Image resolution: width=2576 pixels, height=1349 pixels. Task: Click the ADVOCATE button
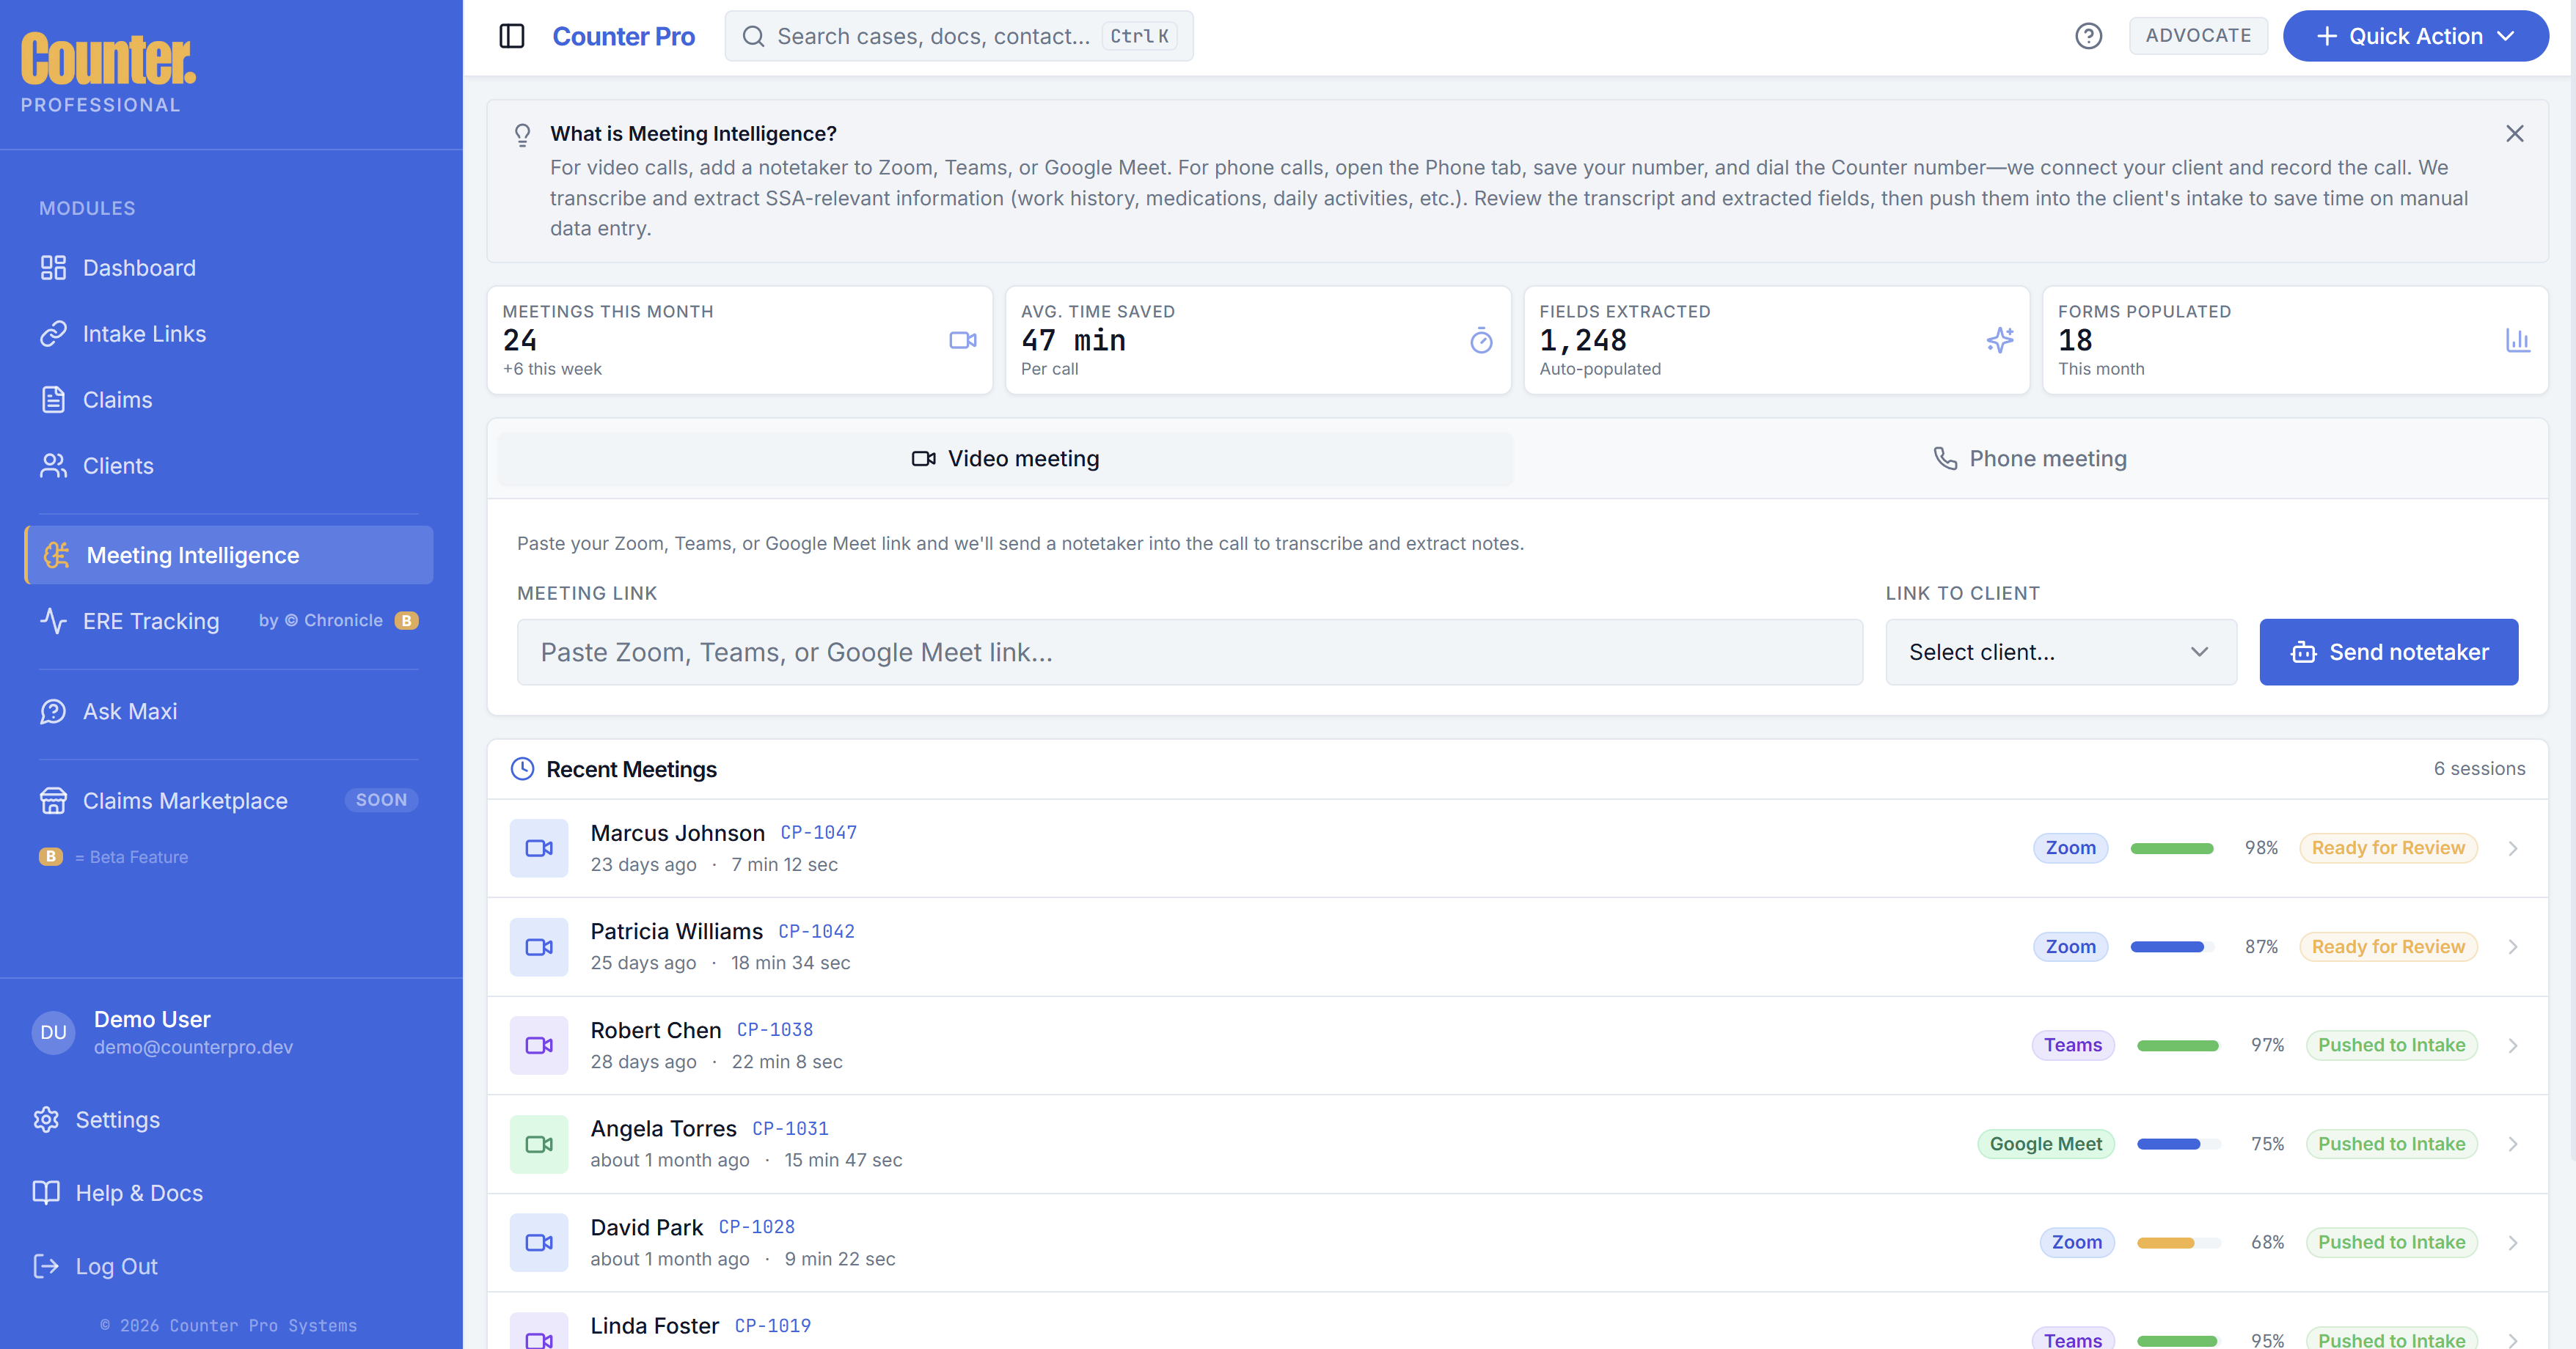coord(2198,35)
